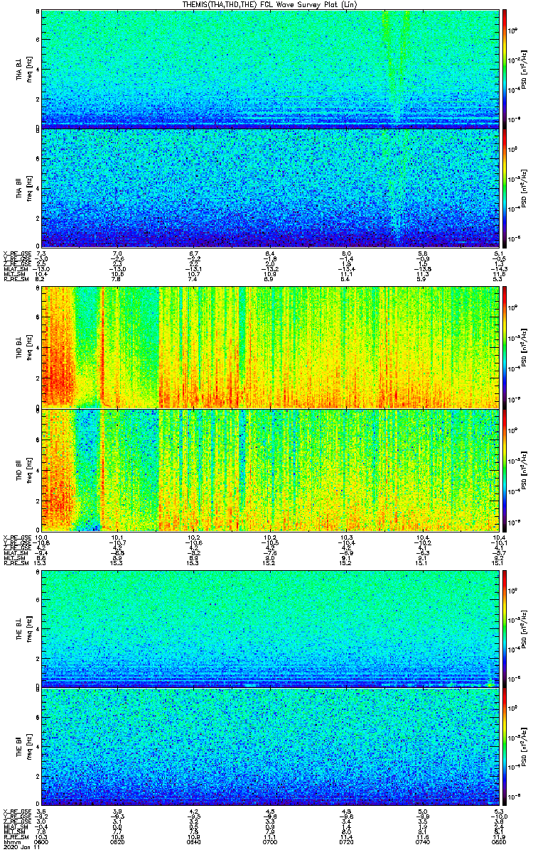This screenshot has height=852, width=533.
Task: Click the color bar beside THD B-perpendicular panel
Action: coord(505,347)
